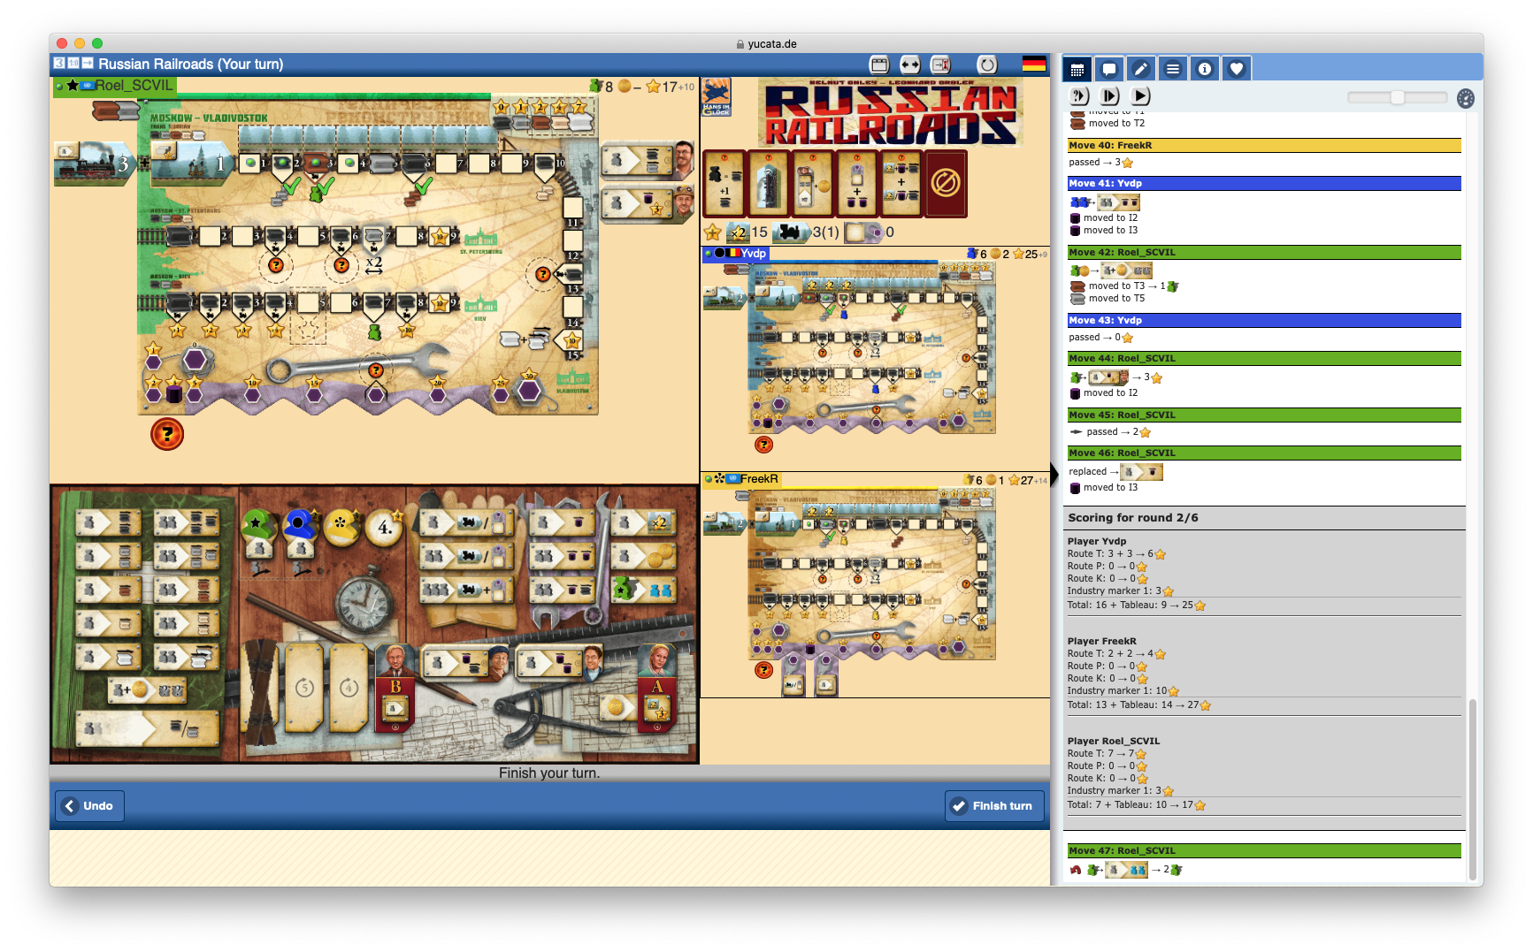The width and height of the screenshot is (1533, 952).
Task: Click the Hans im Glück publisher logo
Action: point(717,97)
